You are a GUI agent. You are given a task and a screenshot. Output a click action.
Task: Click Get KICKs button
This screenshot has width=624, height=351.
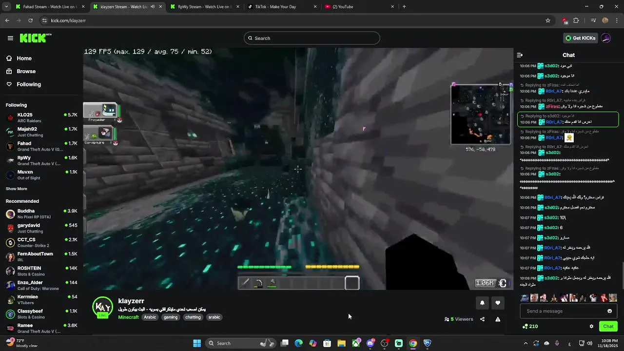580,38
